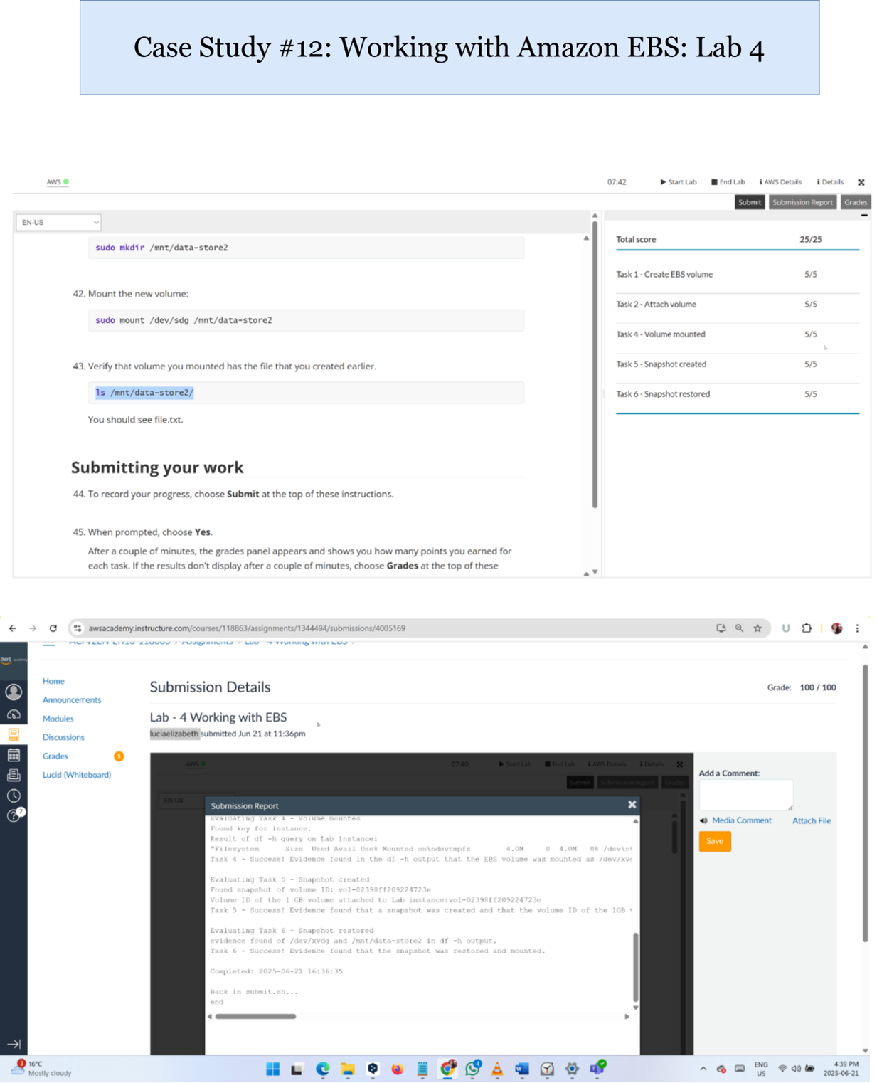This screenshot has height=1083, width=877.
Task: Click the Add a Comment text box
Action: coord(745,795)
